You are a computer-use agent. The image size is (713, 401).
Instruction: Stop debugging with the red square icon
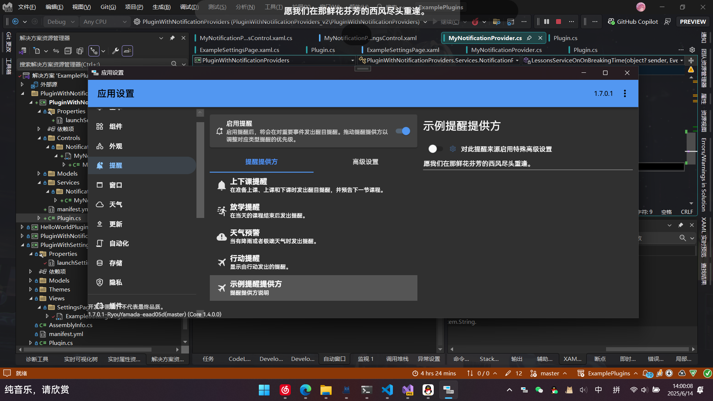point(558,22)
